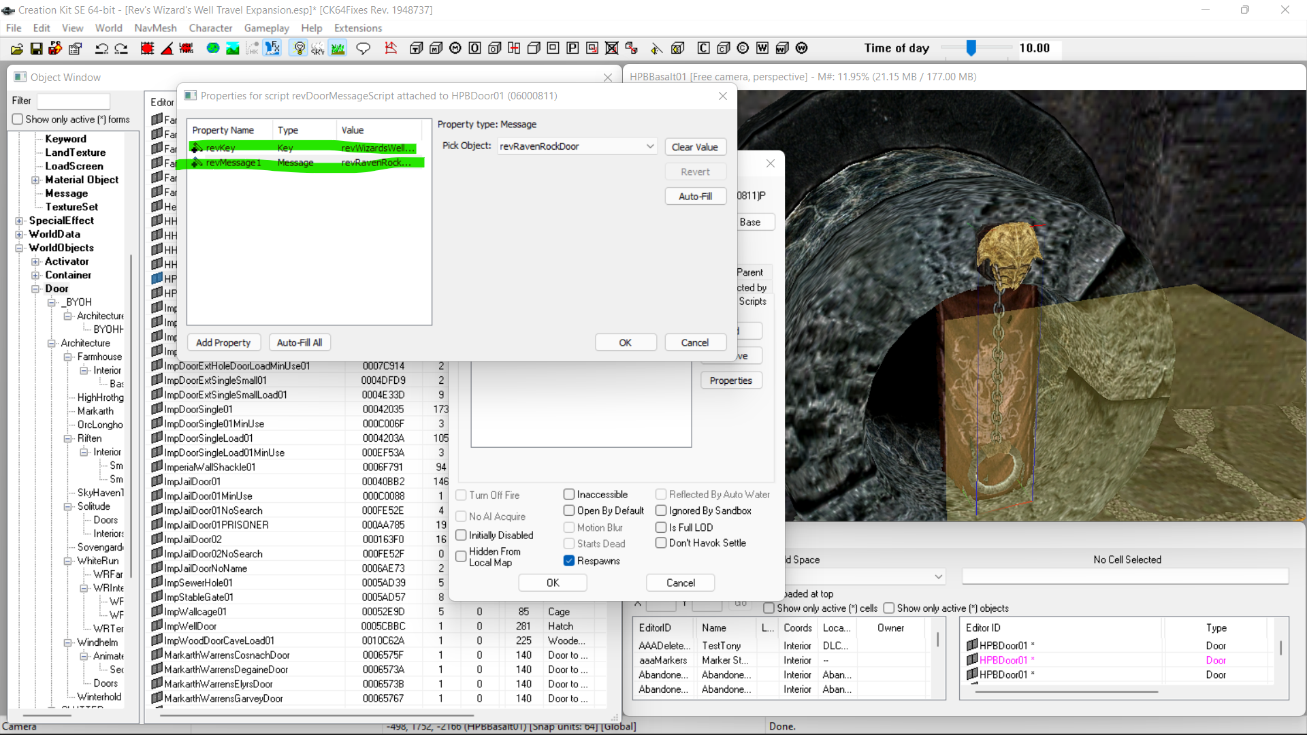The width and height of the screenshot is (1307, 735).
Task: Click the Auto-Fill All button
Action: click(300, 342)
